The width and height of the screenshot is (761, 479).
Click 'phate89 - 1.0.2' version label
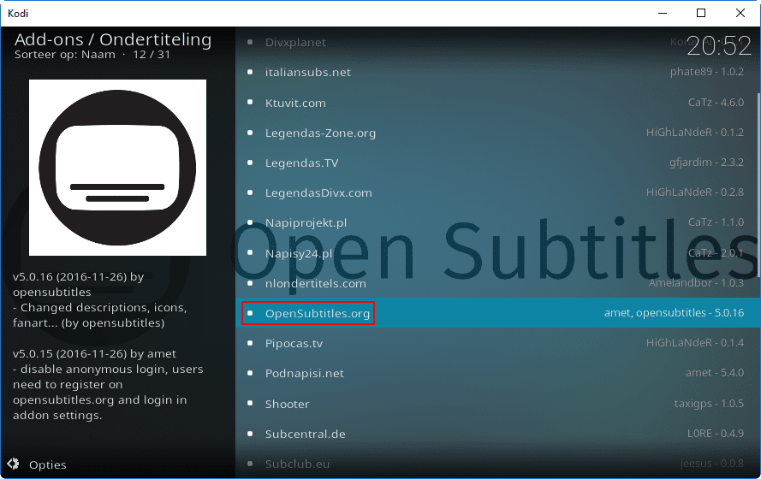[x=707, y=72]
